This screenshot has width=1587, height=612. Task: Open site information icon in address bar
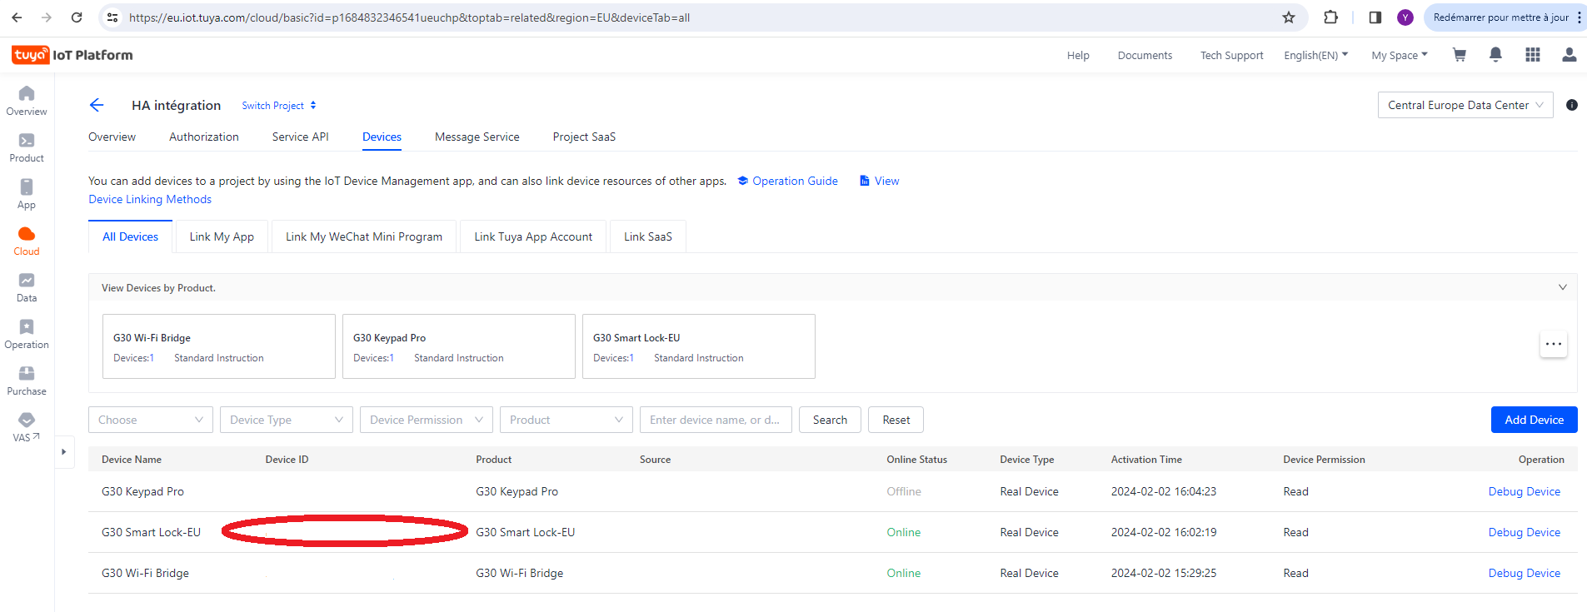112,17
